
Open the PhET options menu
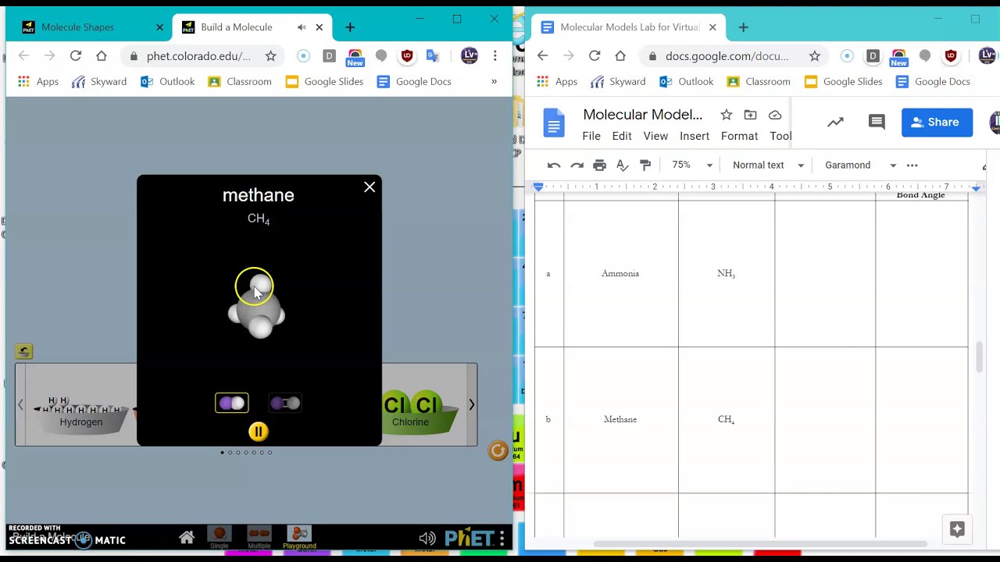502,538
